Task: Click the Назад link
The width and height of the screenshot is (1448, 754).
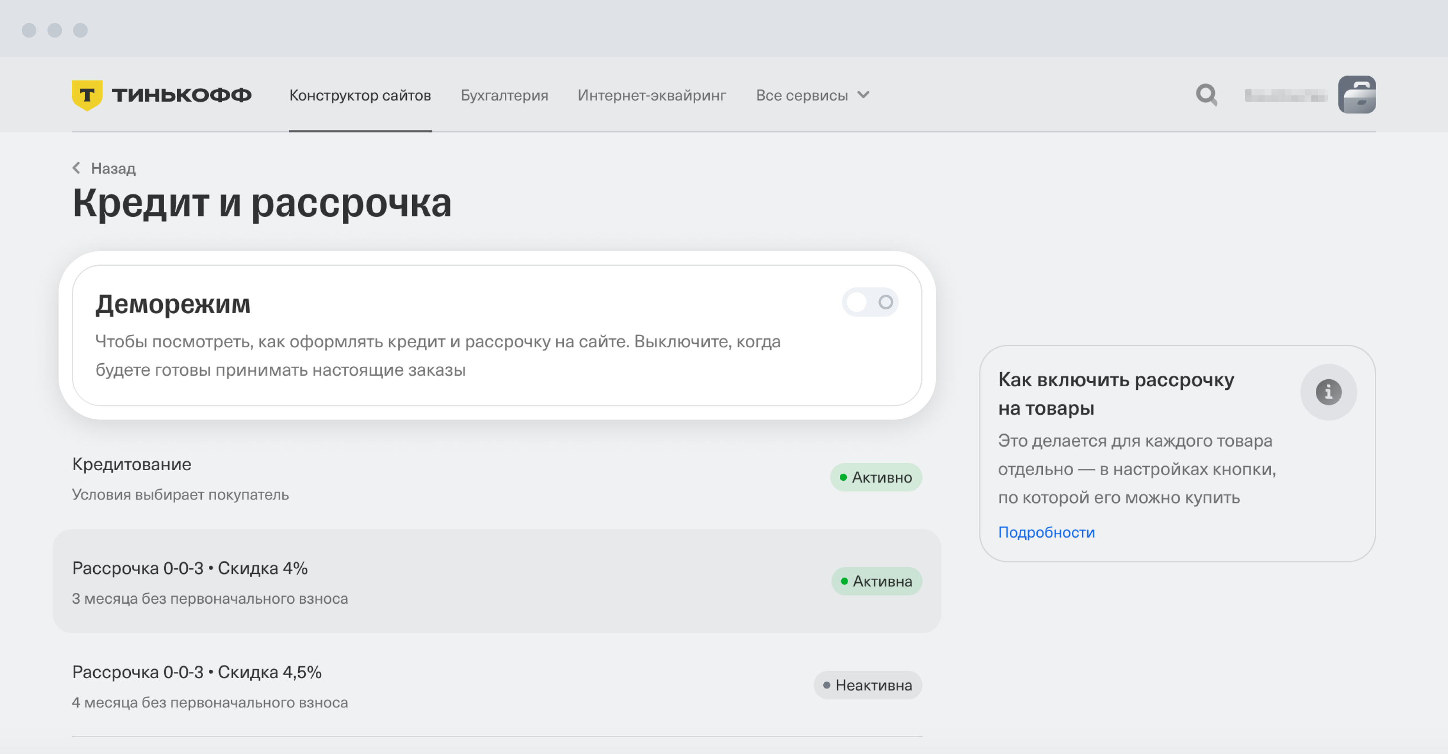Action: [x=113, y=168]
